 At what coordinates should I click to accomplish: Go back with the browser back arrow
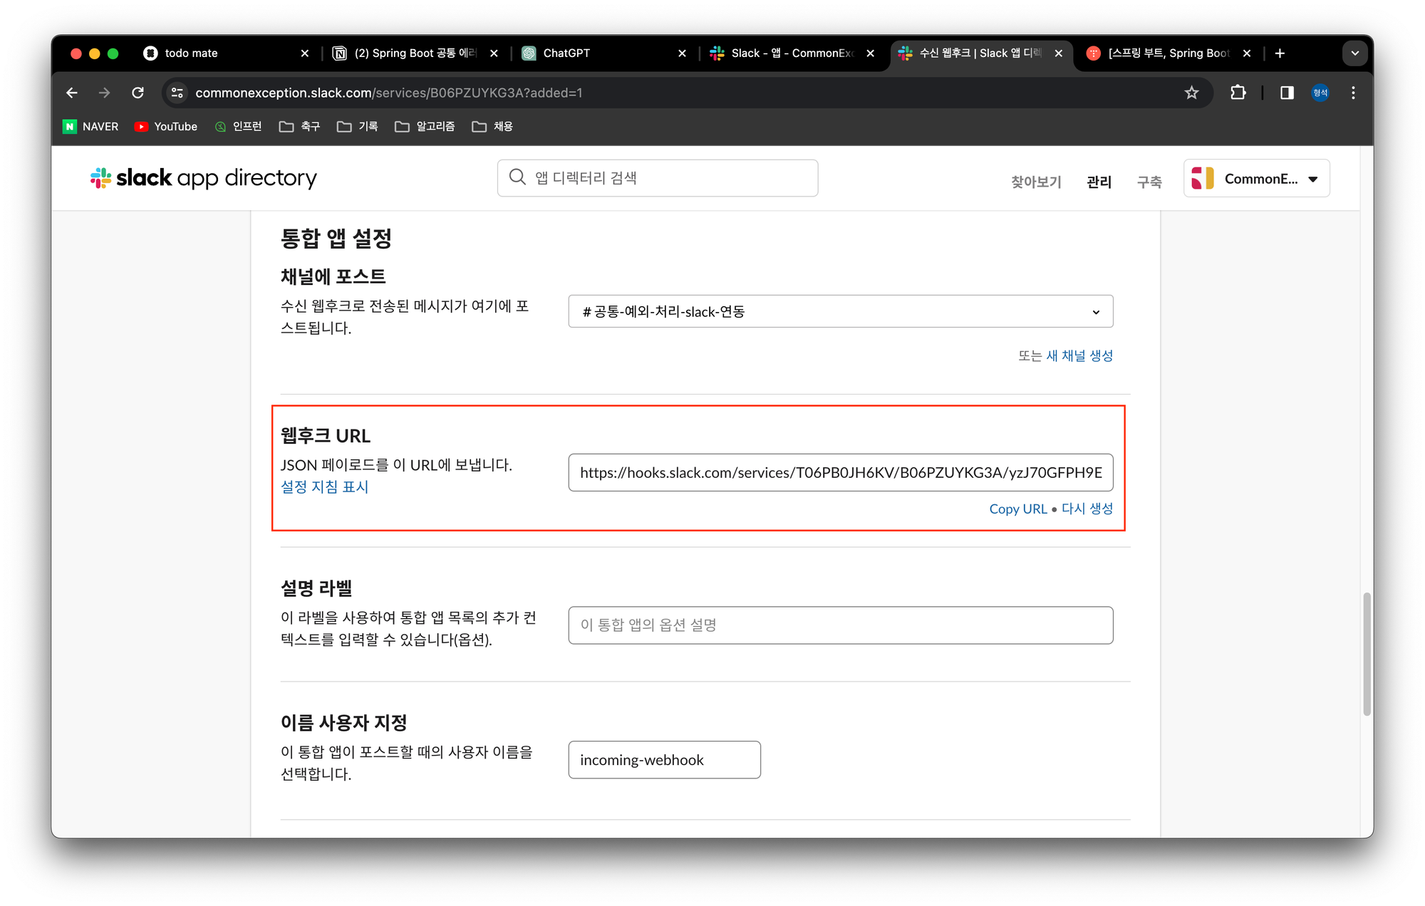[72, 93]
